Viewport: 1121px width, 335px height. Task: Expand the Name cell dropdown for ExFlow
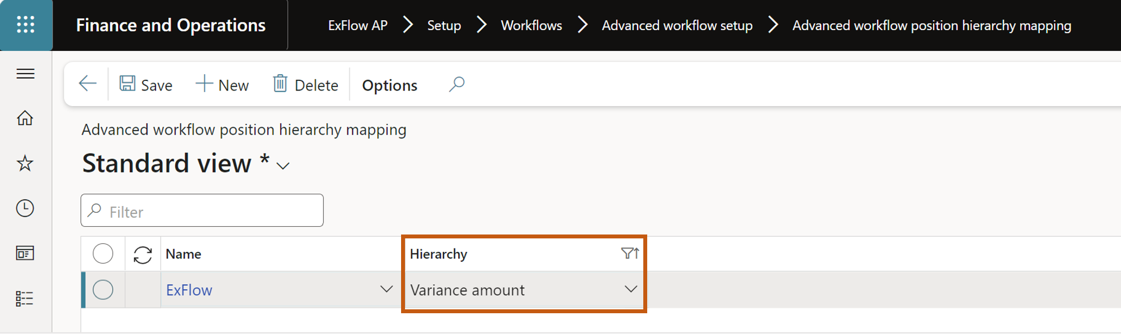point(386,289)
